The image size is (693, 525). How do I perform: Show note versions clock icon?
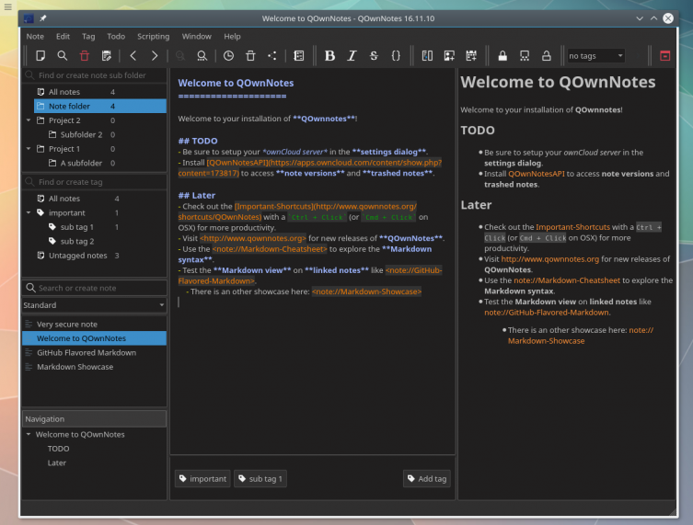228,56
